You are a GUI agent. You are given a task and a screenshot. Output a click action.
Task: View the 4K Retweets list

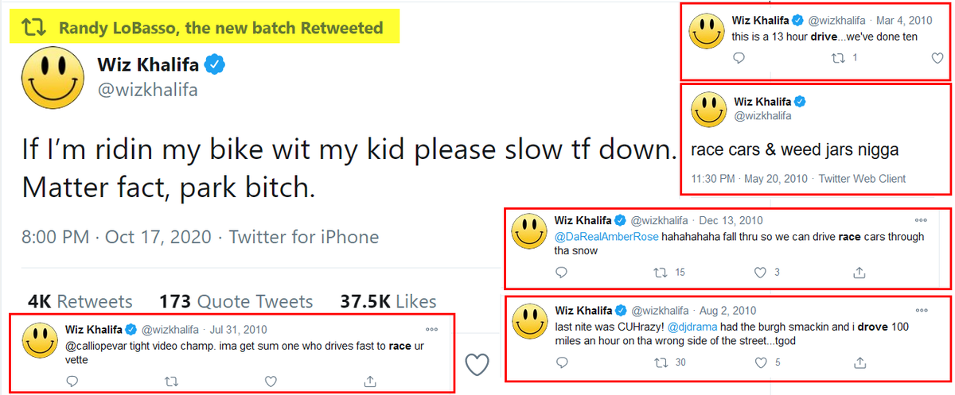coord(80,302)
